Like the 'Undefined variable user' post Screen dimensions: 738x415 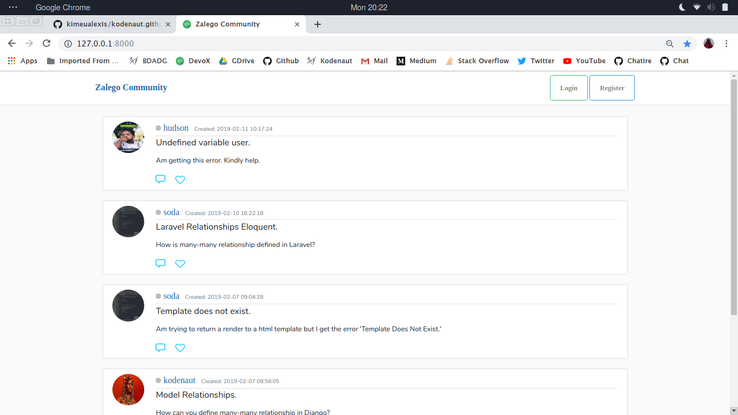click(x=180, y=180)
